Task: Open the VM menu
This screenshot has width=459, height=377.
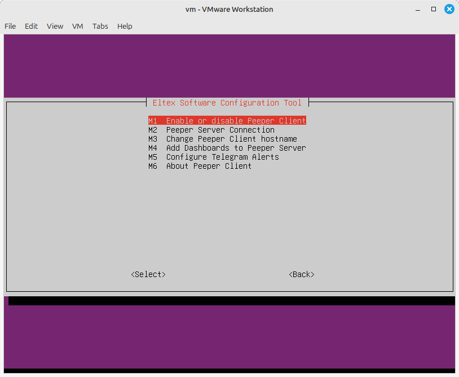Action: (x=78, y=27)
